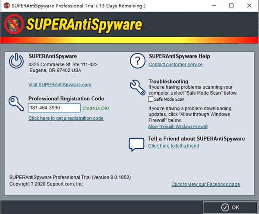This screenshot has height=214, width=259.
Task: Click to view our Facebook page link
Action: pos(205,184)
